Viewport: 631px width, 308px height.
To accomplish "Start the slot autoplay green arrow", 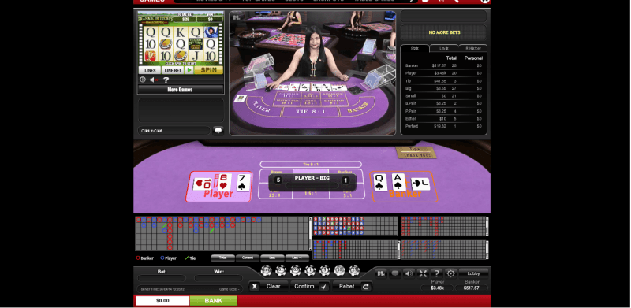I will pos(189,70).
